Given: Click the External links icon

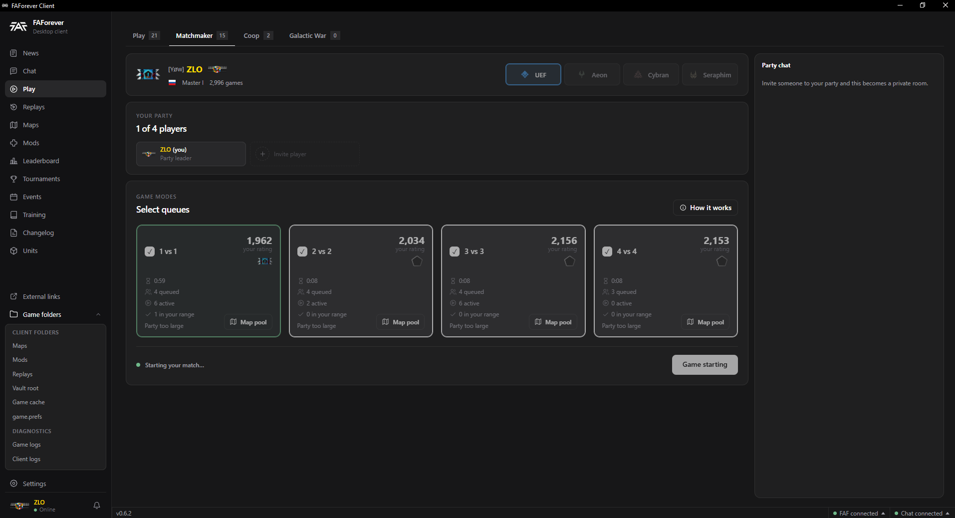Looking at the screenshot, I should pos(14,296).
